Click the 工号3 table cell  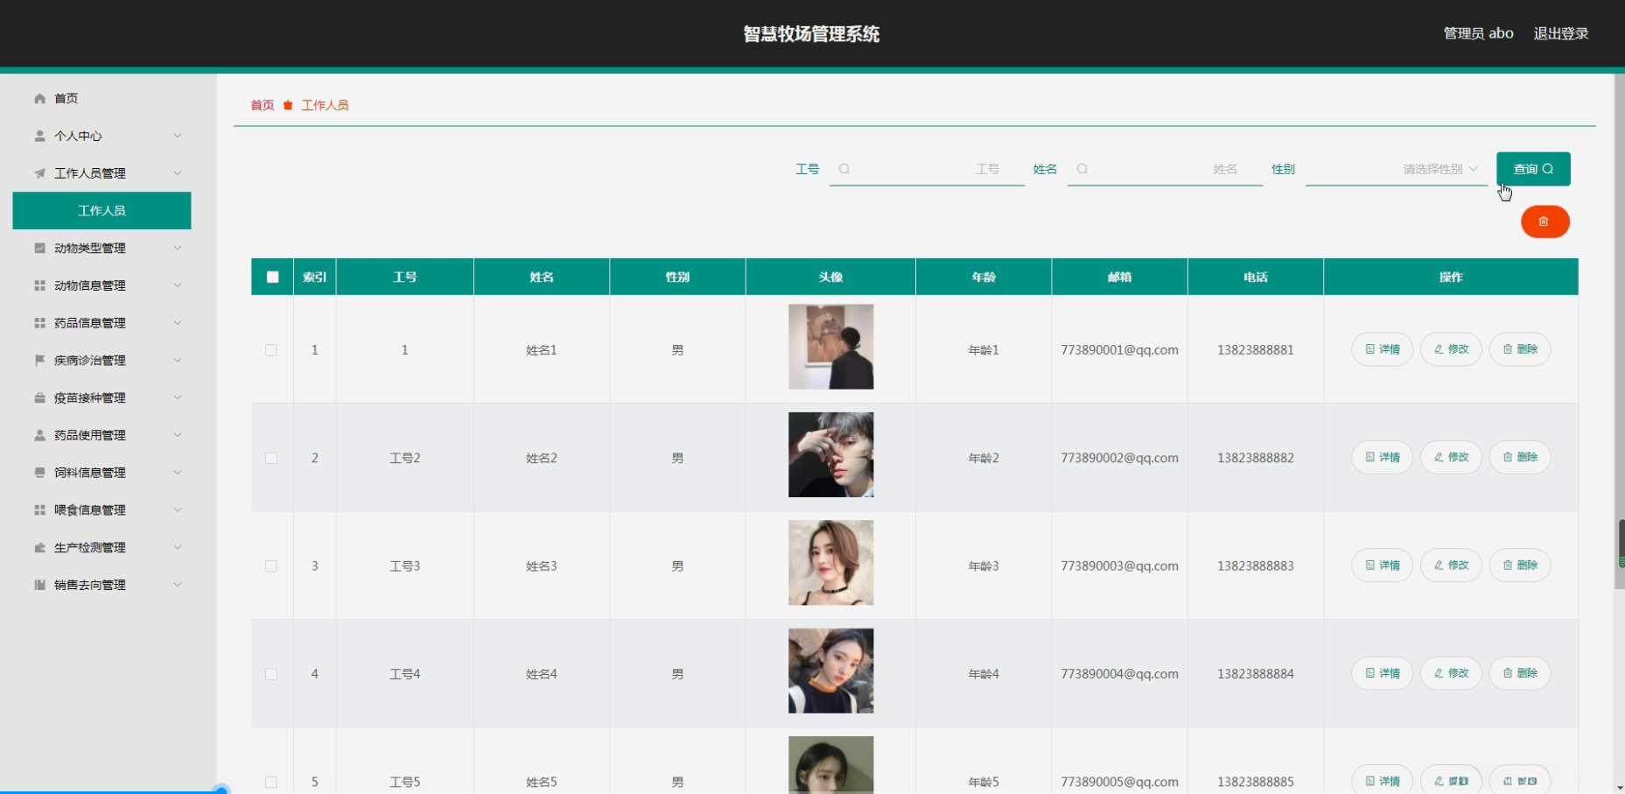405,566
